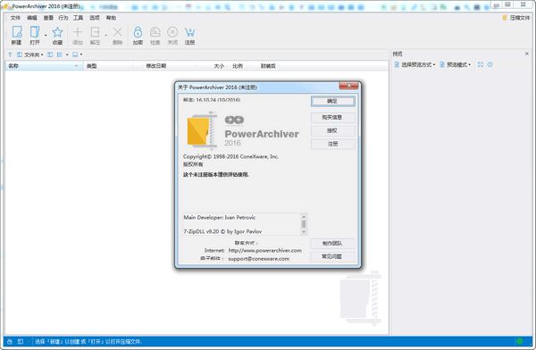Click the 常见问题 button
536x350 pixels.
click(x=332, y=256)
